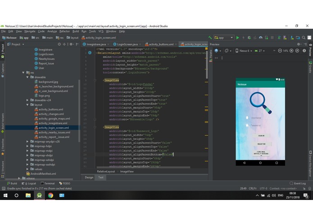
Task: Open Project Structure icon in toolbar
Action: point(298,37)
